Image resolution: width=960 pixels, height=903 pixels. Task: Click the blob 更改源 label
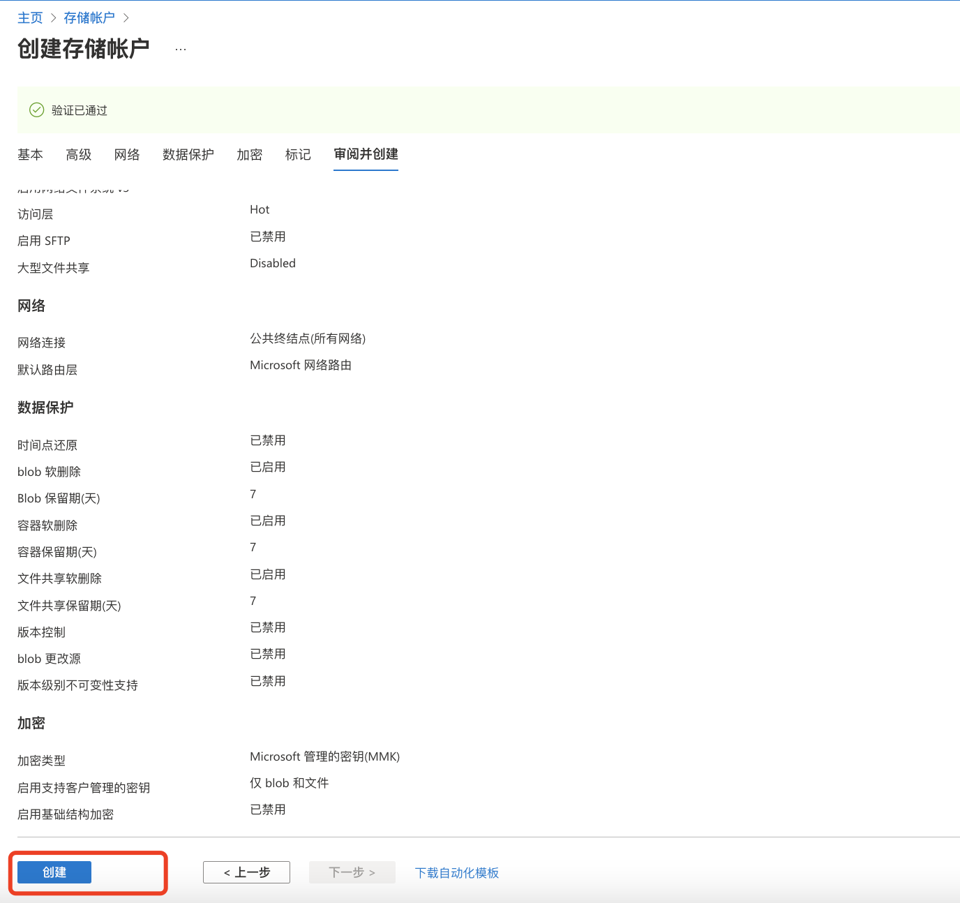tap(49, 659)
